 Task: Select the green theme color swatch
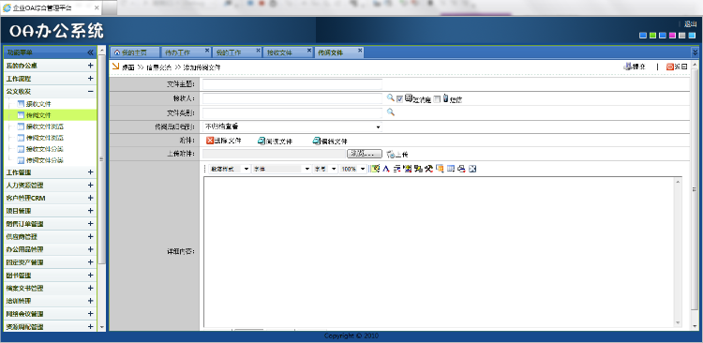(x=652, y=36)
